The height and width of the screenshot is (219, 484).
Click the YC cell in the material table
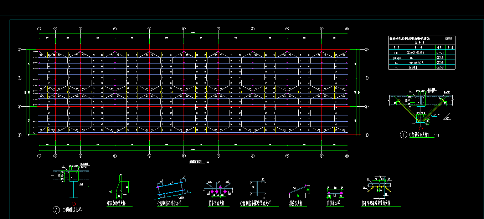pos(397,67)
